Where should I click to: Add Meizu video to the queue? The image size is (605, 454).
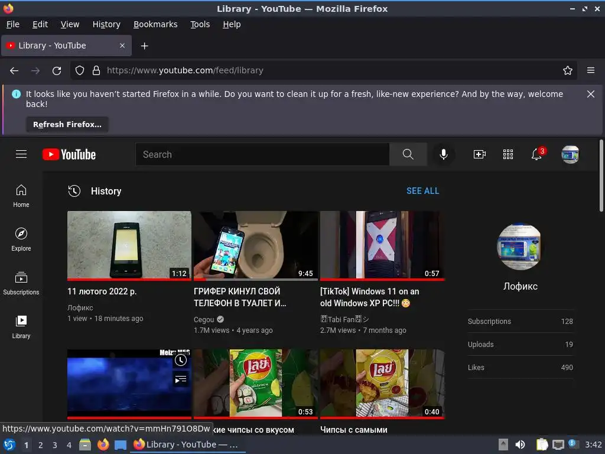[x=181, y=380]
